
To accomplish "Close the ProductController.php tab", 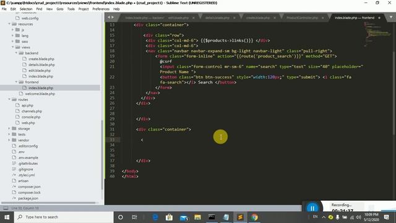I will coord(322,18).
